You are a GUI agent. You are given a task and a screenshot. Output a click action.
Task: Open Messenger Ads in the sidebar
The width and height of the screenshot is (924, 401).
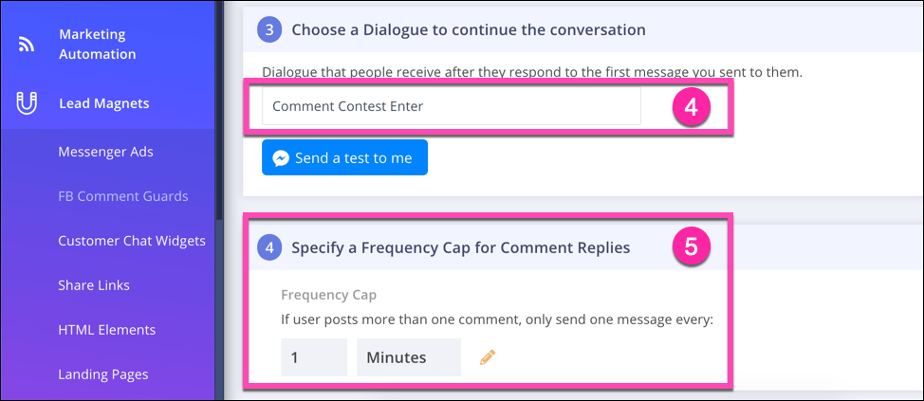tap(105, 152)
